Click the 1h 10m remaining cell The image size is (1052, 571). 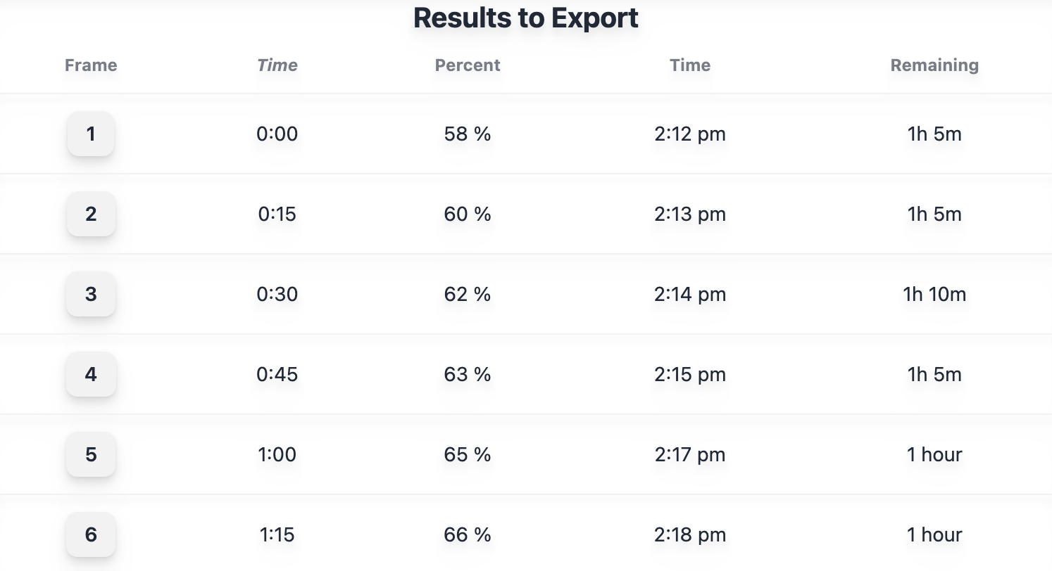tap(934, 294)
